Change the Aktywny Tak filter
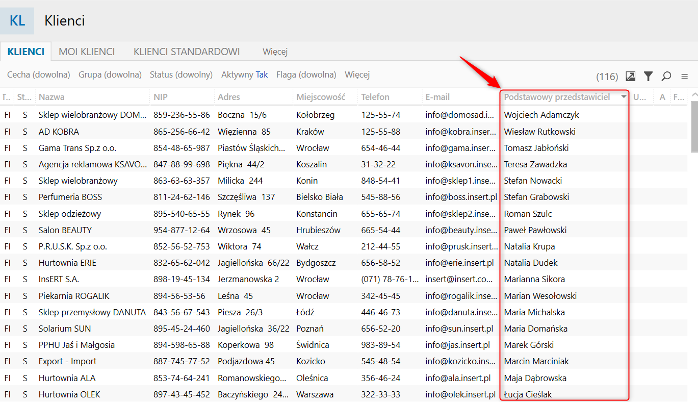The image size is (698, 402). [x=245, y=75]
